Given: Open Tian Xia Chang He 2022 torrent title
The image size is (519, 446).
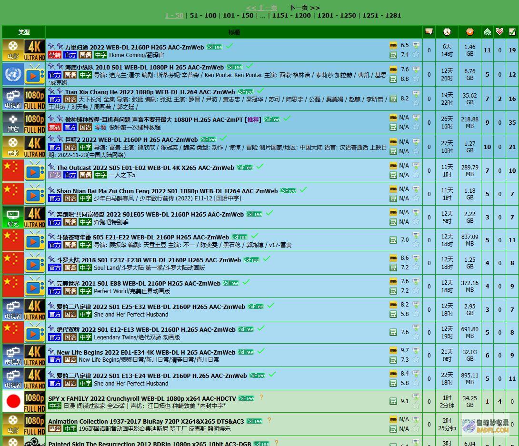Looking at the screenshot, I should pos(150,92).
